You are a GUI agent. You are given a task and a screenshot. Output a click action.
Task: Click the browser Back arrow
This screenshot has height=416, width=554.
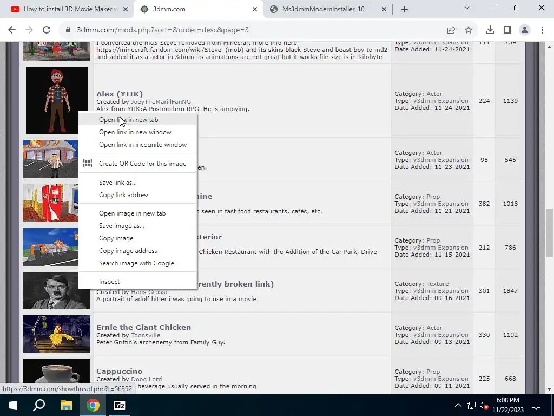pos(12,30)
